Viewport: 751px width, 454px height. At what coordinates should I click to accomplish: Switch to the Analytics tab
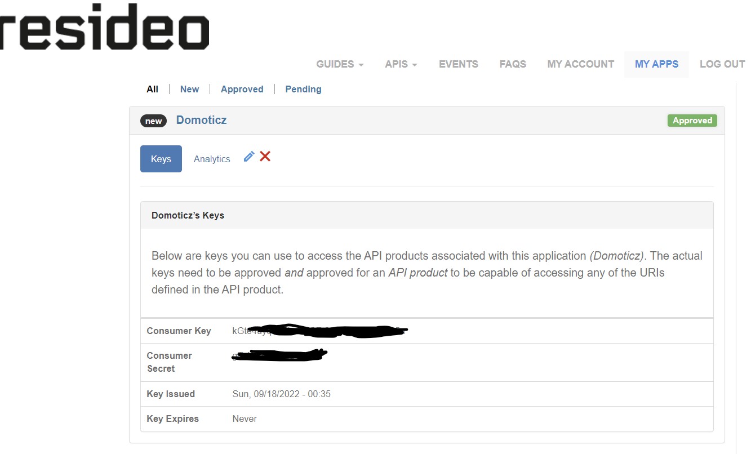(x=212, y=159)
